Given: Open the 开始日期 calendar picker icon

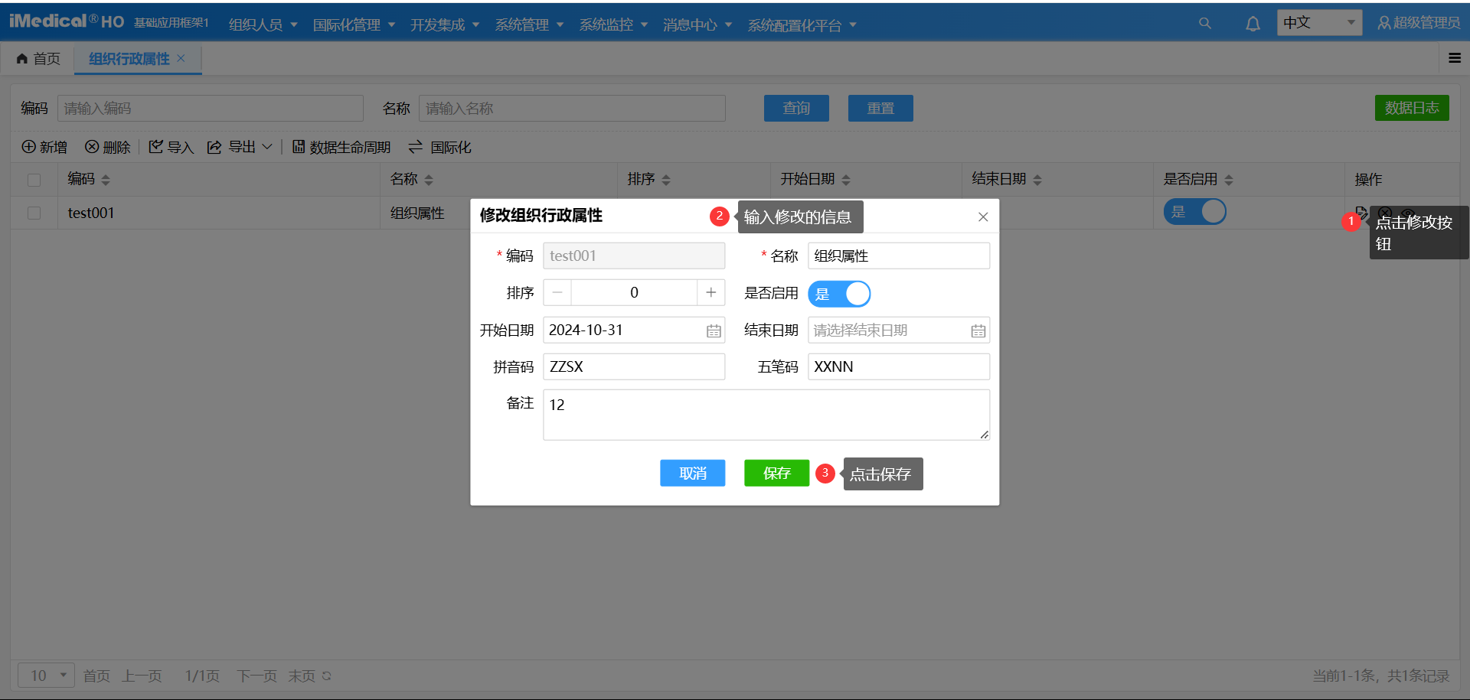Looking at the screenshot, I should tap(714, 331).
